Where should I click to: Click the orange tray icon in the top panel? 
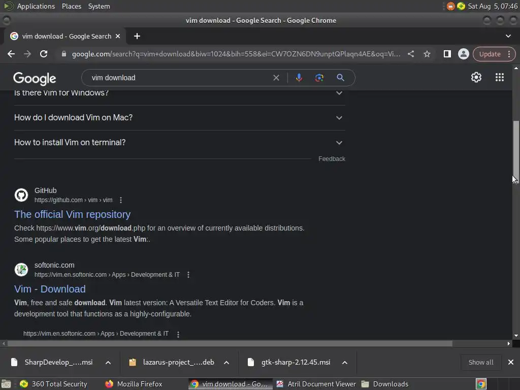[450, 6]
